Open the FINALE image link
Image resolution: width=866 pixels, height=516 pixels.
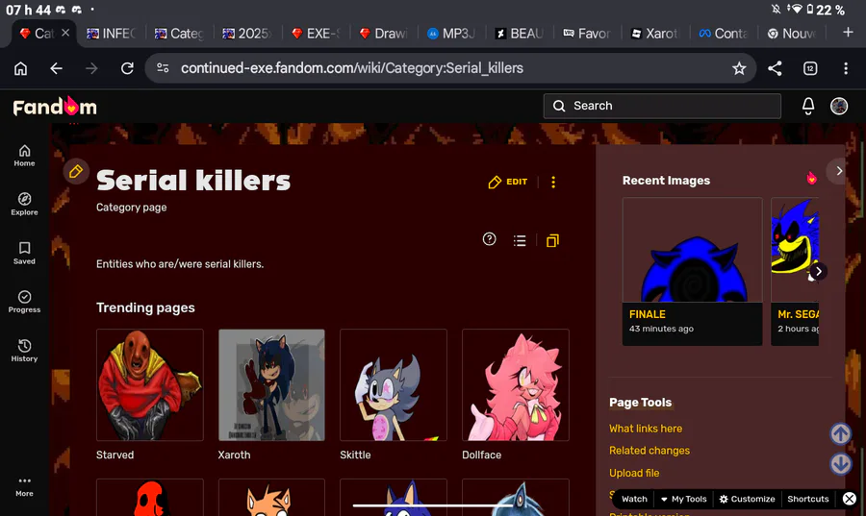pyautogui.click(x=647, y=314)
